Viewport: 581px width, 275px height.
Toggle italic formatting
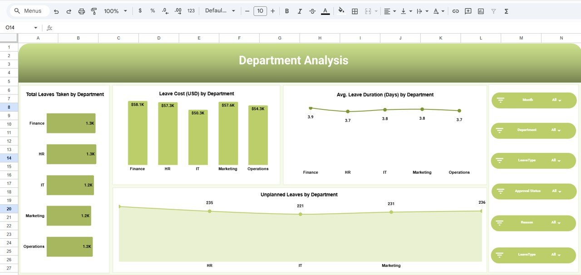pos(300,11)
